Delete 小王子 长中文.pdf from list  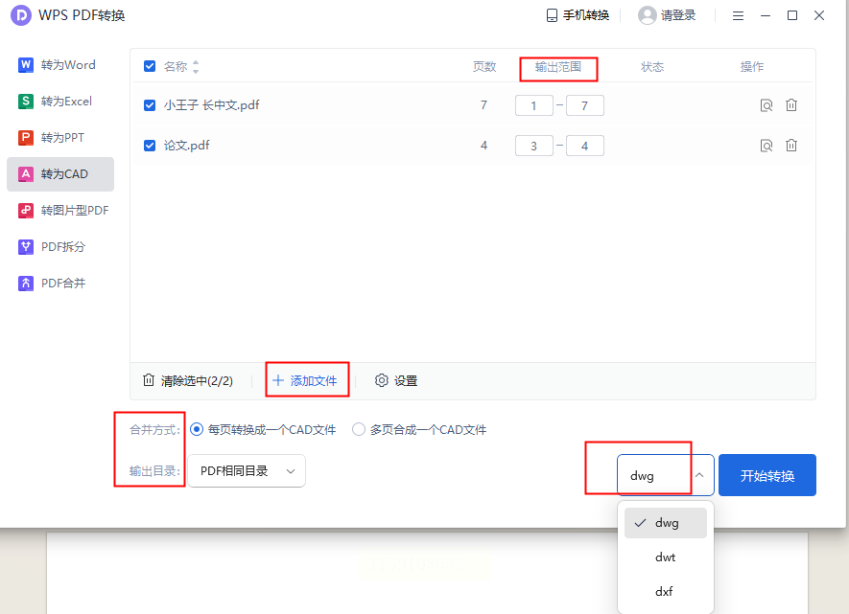[x=791, y=104]
